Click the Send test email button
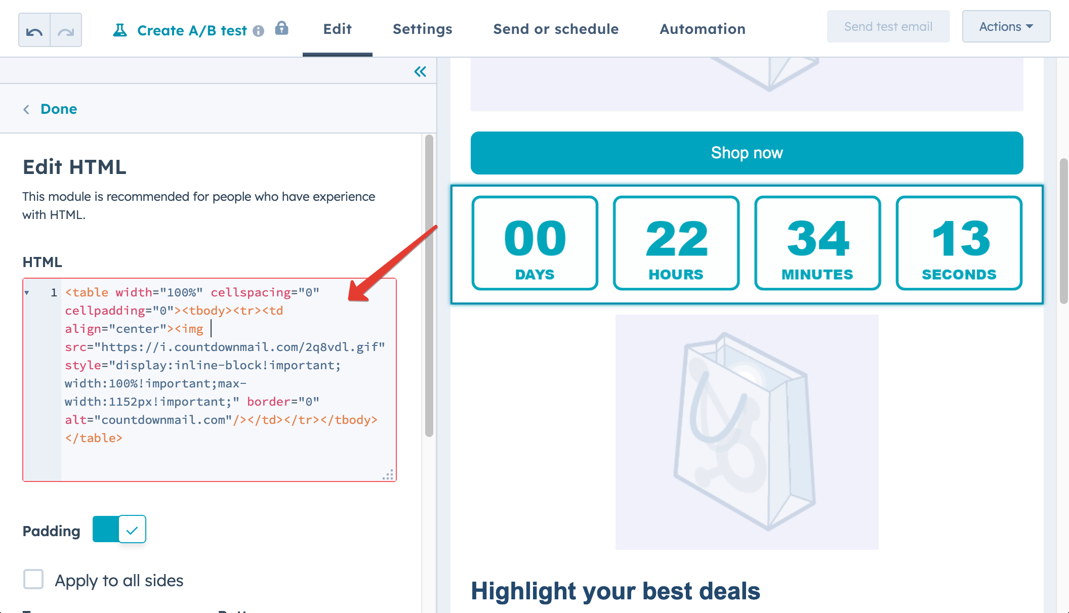1069x613 pixels. click(888, 26)
